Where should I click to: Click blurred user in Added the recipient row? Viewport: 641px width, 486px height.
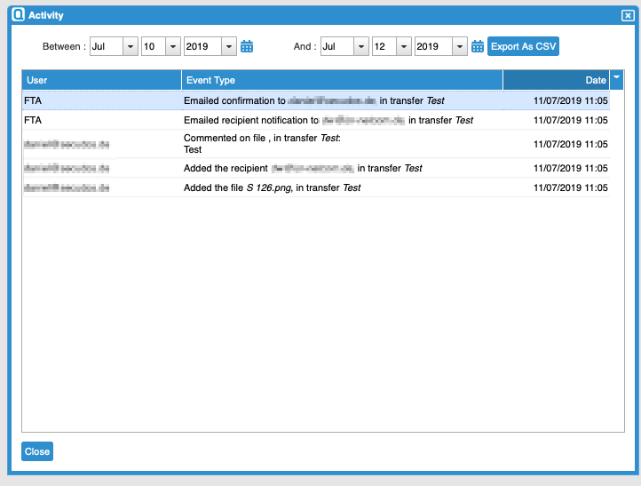pos(67,168)
